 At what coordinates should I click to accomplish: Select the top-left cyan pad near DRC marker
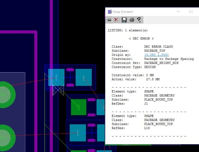(56, 77)
